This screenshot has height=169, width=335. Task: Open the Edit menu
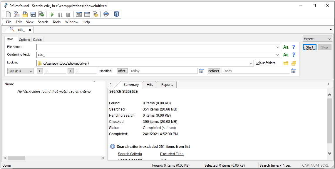click(19, 22)
